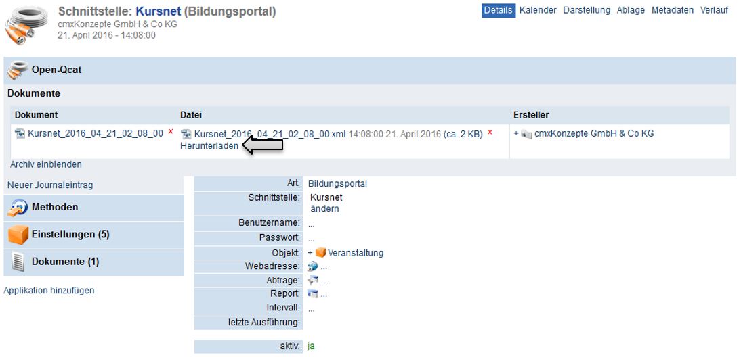Toggle the aktiv value 'ja'
This screenshot has width=739, height=357.
click(311, 346)
